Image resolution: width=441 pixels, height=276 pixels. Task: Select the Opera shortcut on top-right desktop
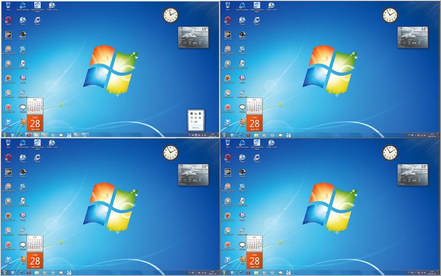point(228,20)
